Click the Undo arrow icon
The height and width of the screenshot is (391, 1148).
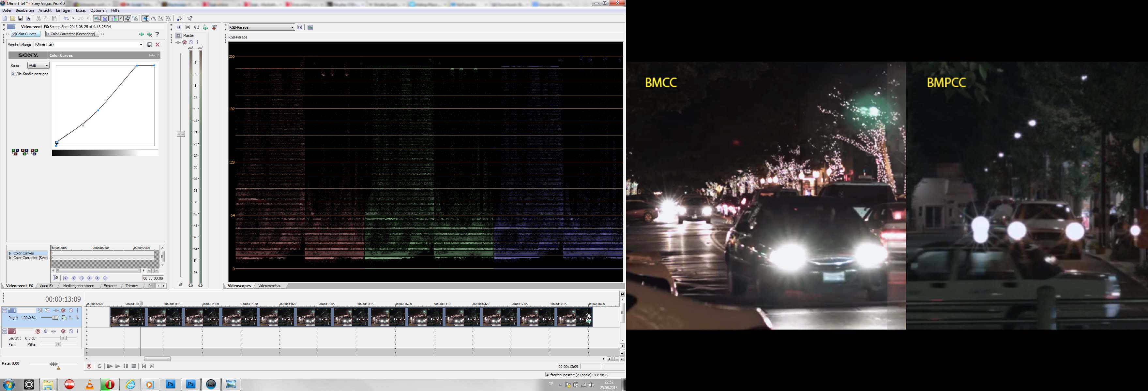click(x=66, y=18)
